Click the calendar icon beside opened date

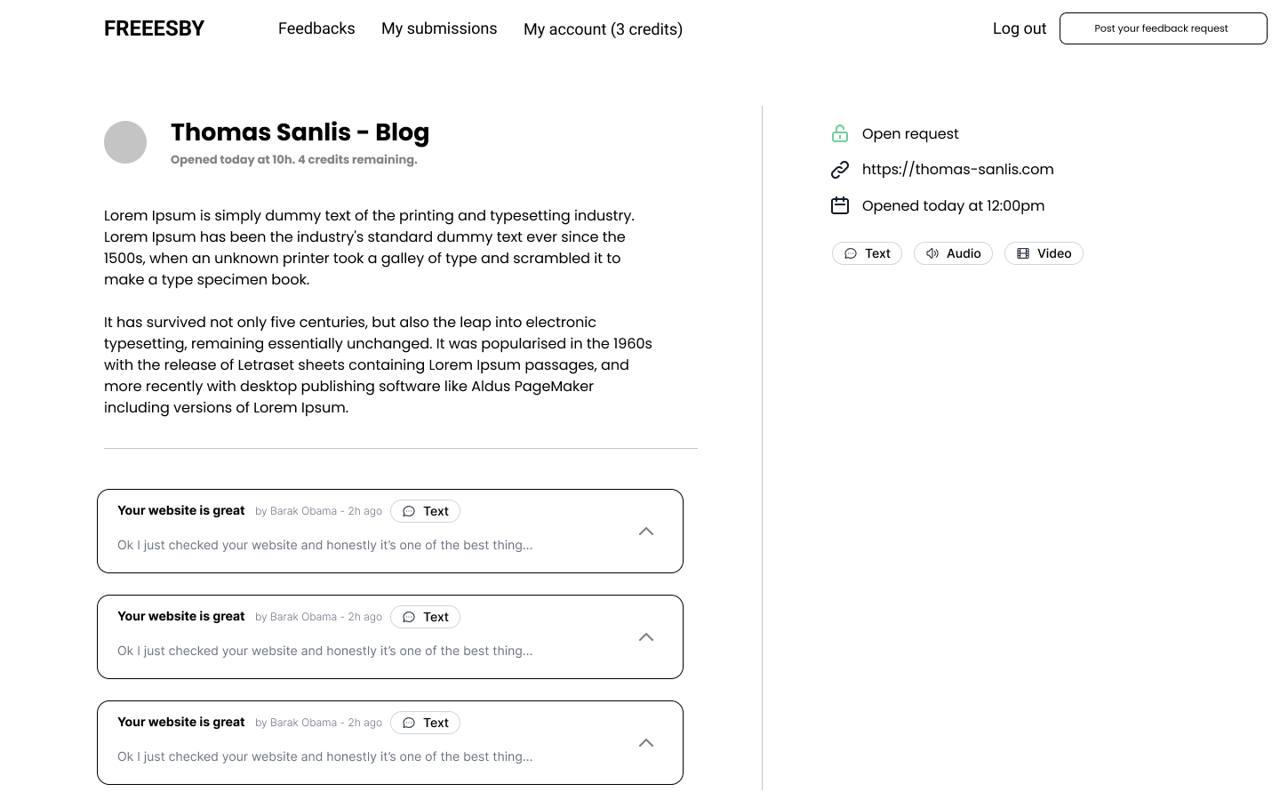pos(839,206)
